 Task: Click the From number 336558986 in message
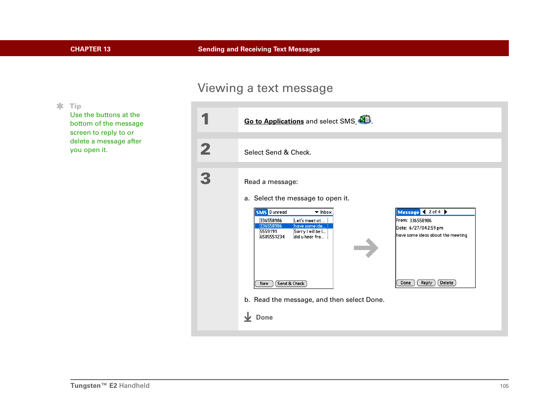pos(420,221)
